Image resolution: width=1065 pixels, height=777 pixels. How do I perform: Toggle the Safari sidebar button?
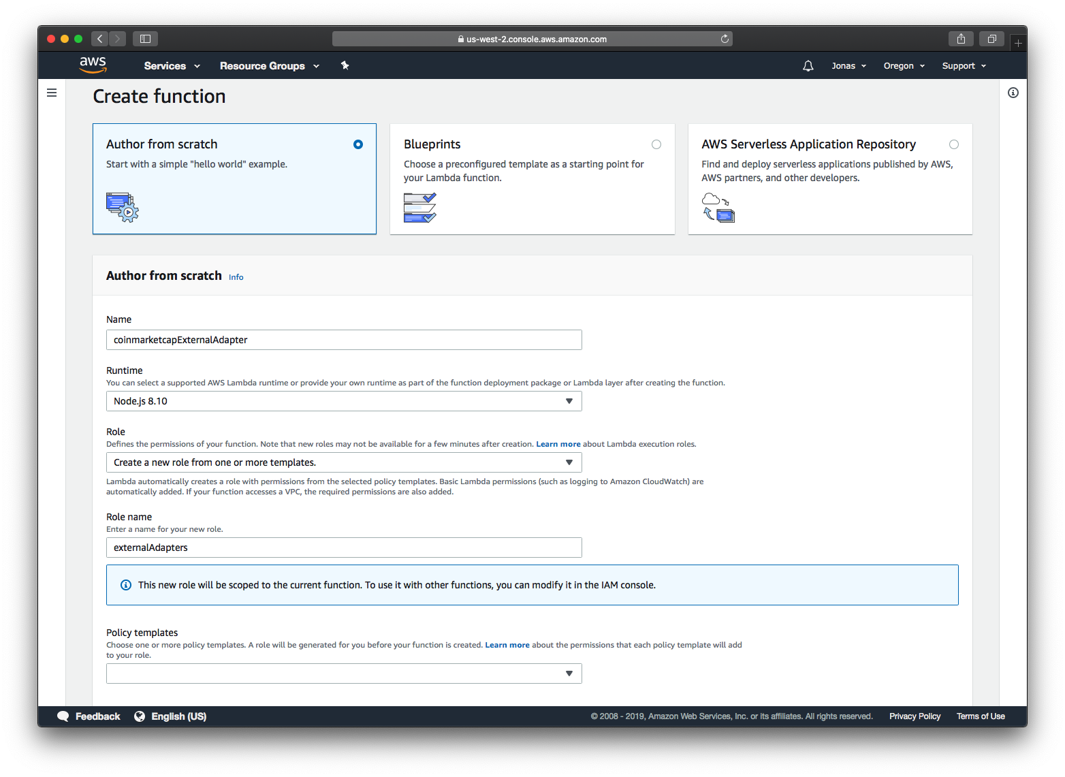145,39
